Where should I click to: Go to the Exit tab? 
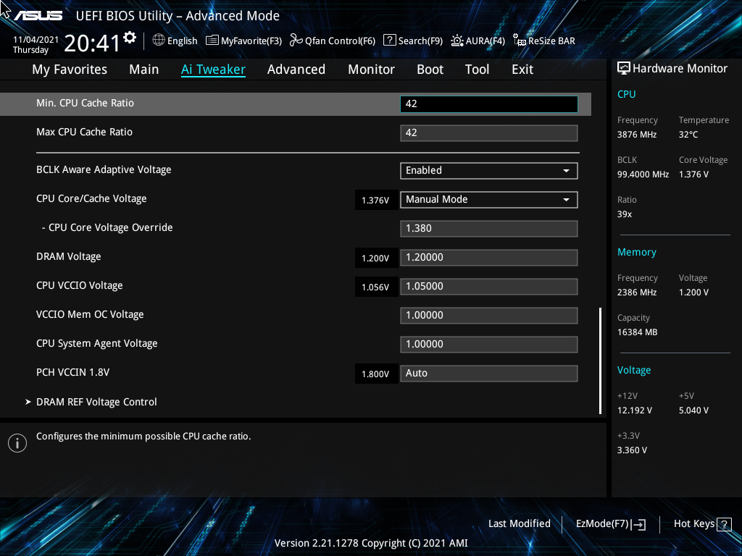point(522,69)
